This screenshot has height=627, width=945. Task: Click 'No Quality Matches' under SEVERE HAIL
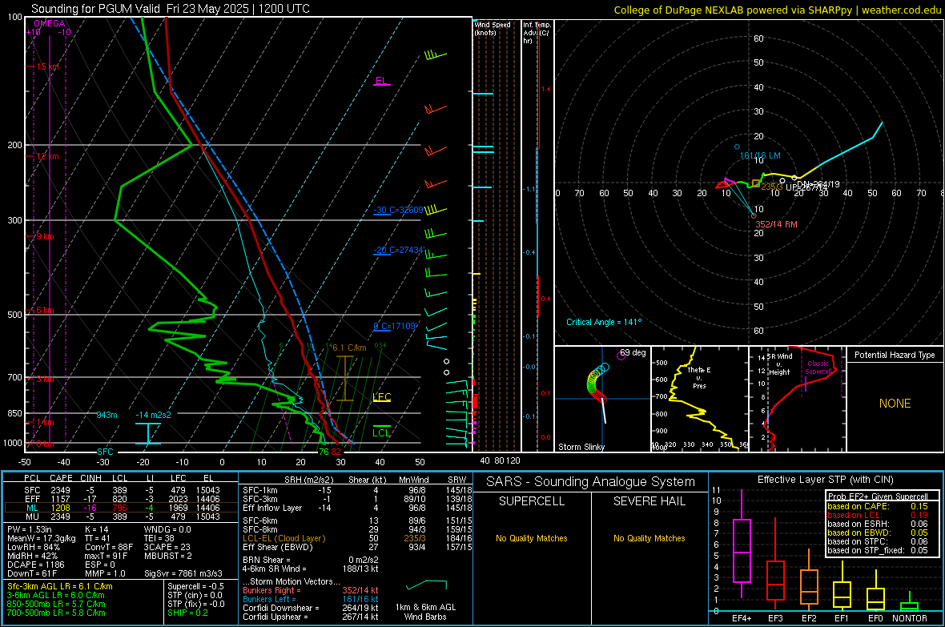tap(649, 538)
